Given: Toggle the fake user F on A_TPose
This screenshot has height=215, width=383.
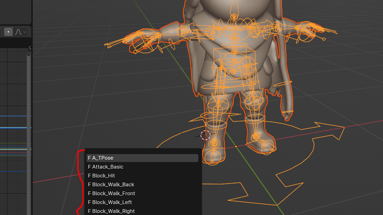Looking at the screenshot, I should tap(89, 158).
